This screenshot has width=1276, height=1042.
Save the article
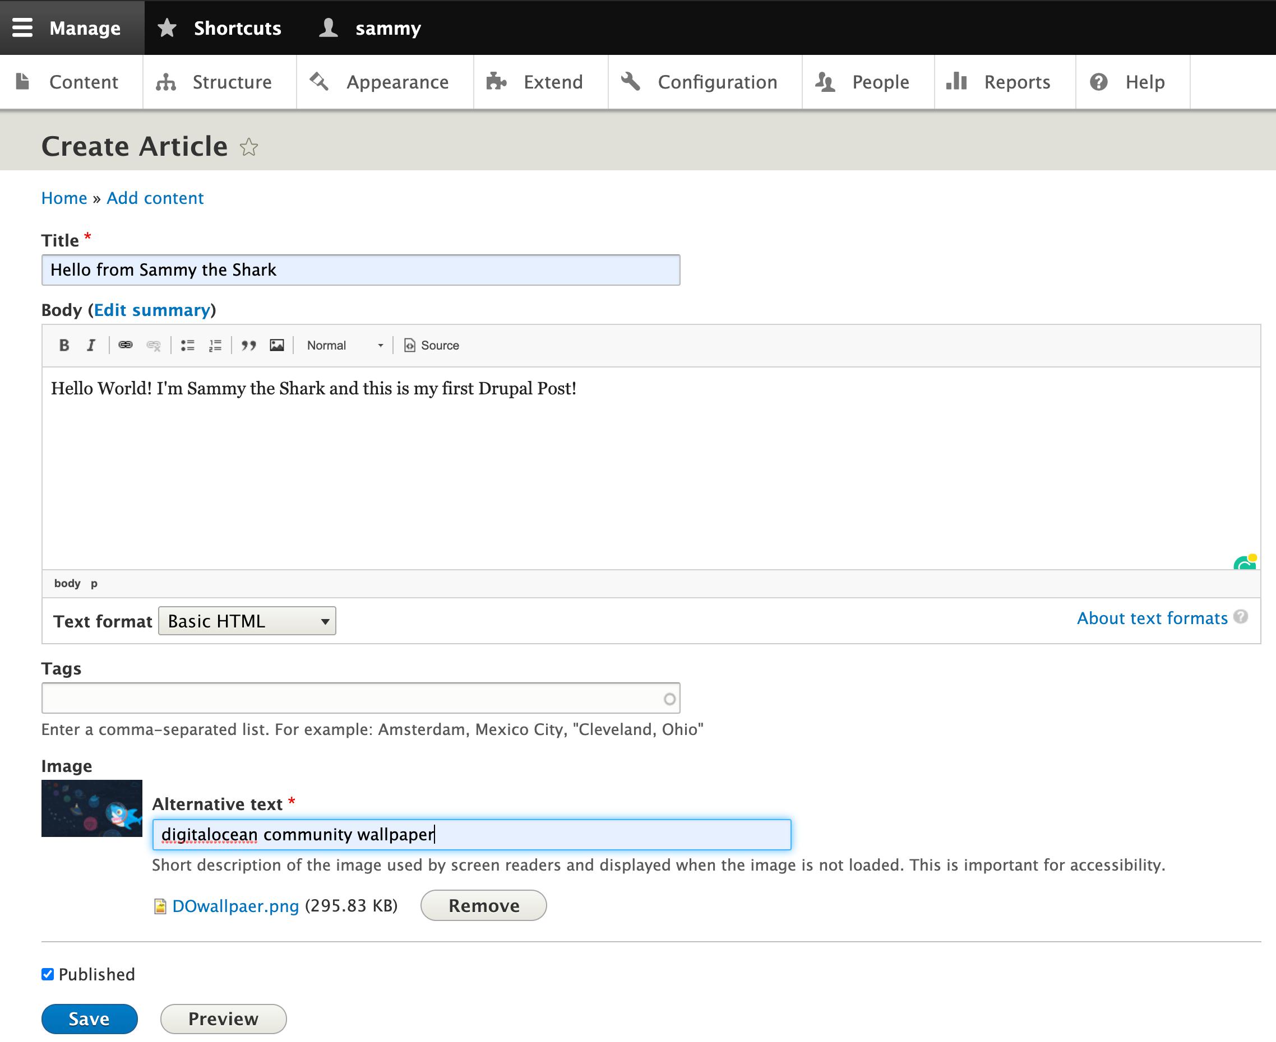(89, 1018)
